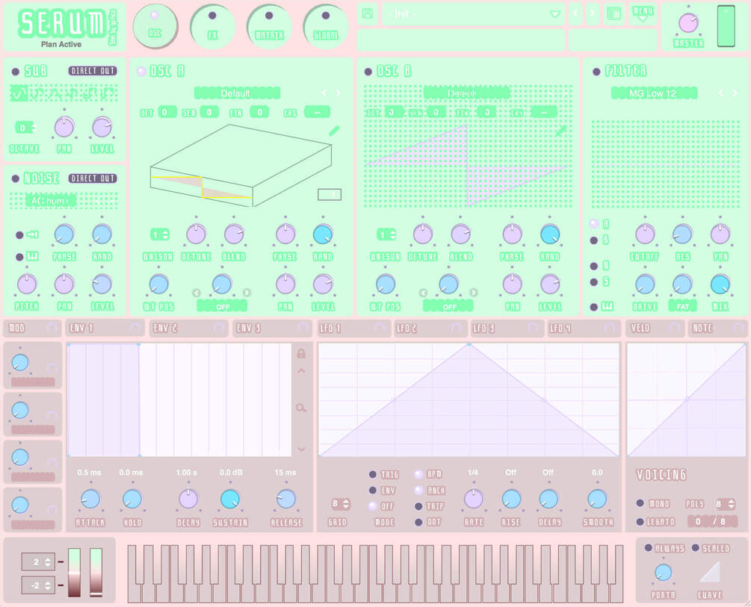Select the ENV 2 tab
The height and width of the screenshot is (607, 751).
(189, 328)
